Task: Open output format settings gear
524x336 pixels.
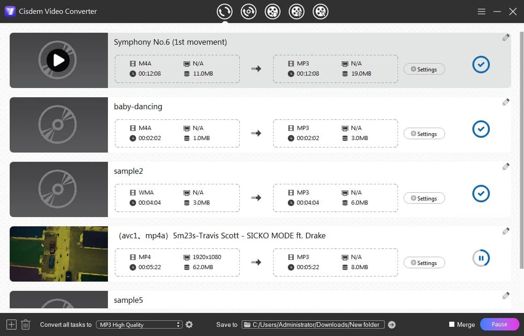Action: coord(189,324)
